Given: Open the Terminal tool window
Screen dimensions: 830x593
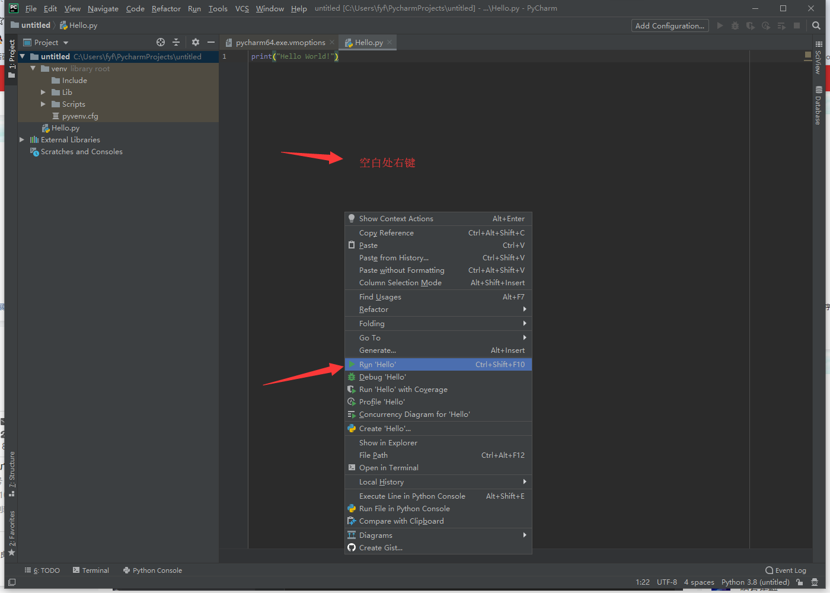Looking at the screenshot, I should pyautogui.click(x=91, y=570).
